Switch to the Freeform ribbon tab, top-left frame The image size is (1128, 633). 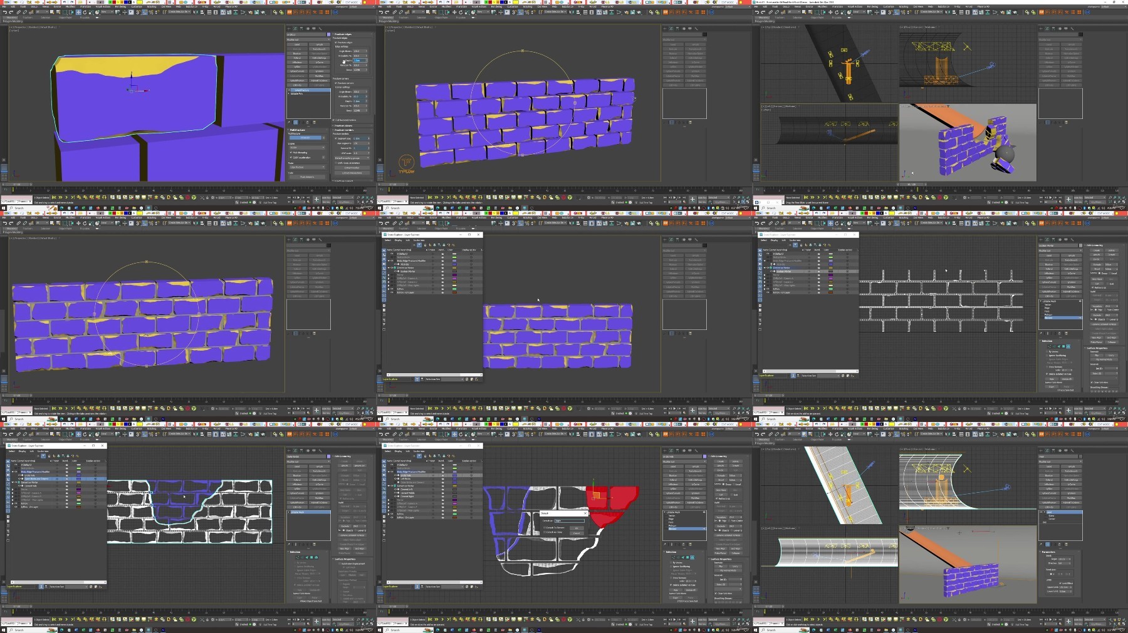tap(28, 18)
